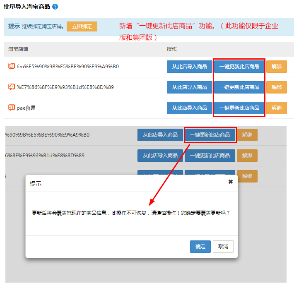Update products for the %E7%86 shop
Image resolution: width=294 pixels, height=288 pixels.
click(x=239, y=87)
